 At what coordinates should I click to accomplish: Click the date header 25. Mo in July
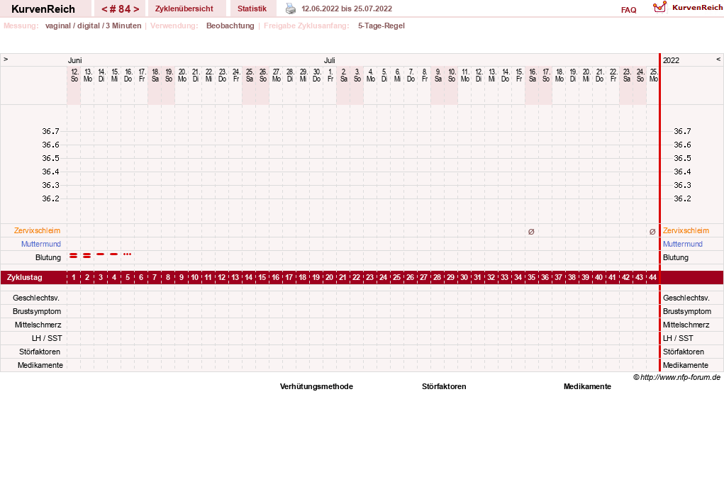(x=653, y=75)
